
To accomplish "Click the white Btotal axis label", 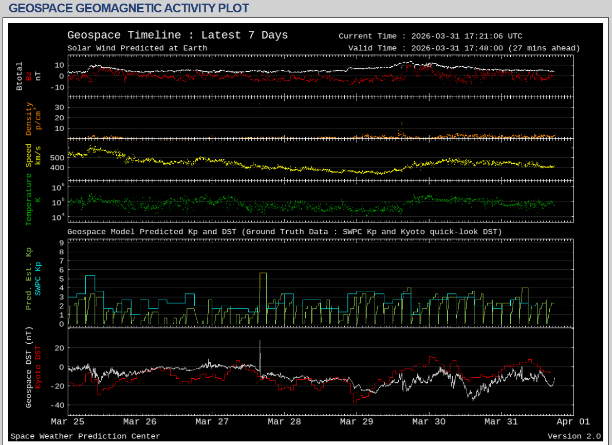I will 20,76.
